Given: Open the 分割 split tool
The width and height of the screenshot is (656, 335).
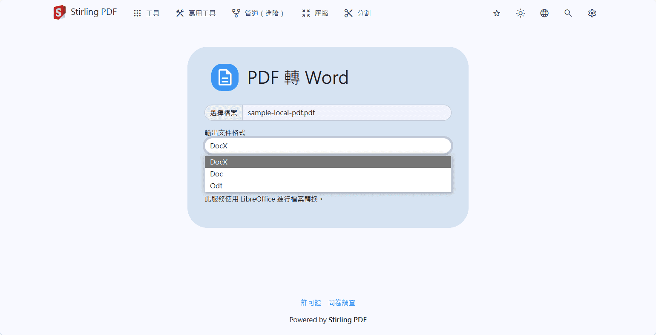Looking at the screenshot, I should [x=357, y=13].
